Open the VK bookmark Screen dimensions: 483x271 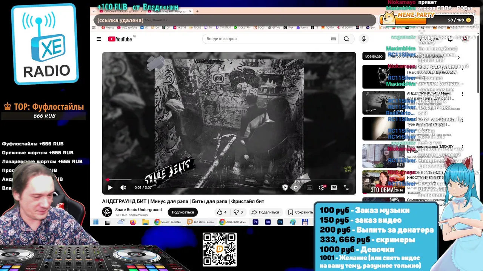[144, 27]
